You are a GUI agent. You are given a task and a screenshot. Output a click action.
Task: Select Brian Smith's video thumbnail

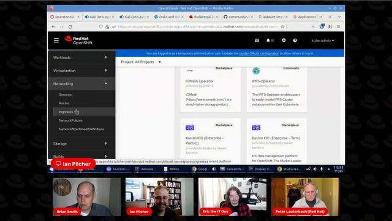click(x=86, y=197)
